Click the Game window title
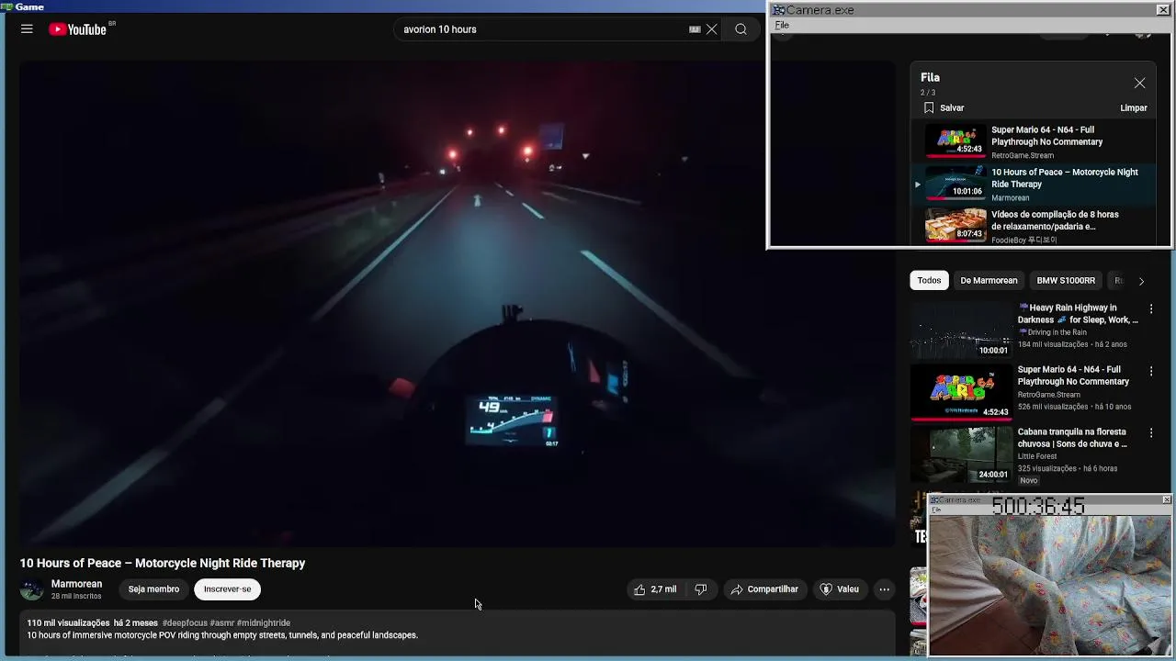Screen dimensions: 1176x661 click(x=29, y=6)
